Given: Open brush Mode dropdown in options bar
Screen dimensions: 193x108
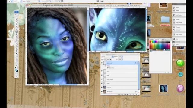Looking at the screenshot, I should tap(33, 1).
